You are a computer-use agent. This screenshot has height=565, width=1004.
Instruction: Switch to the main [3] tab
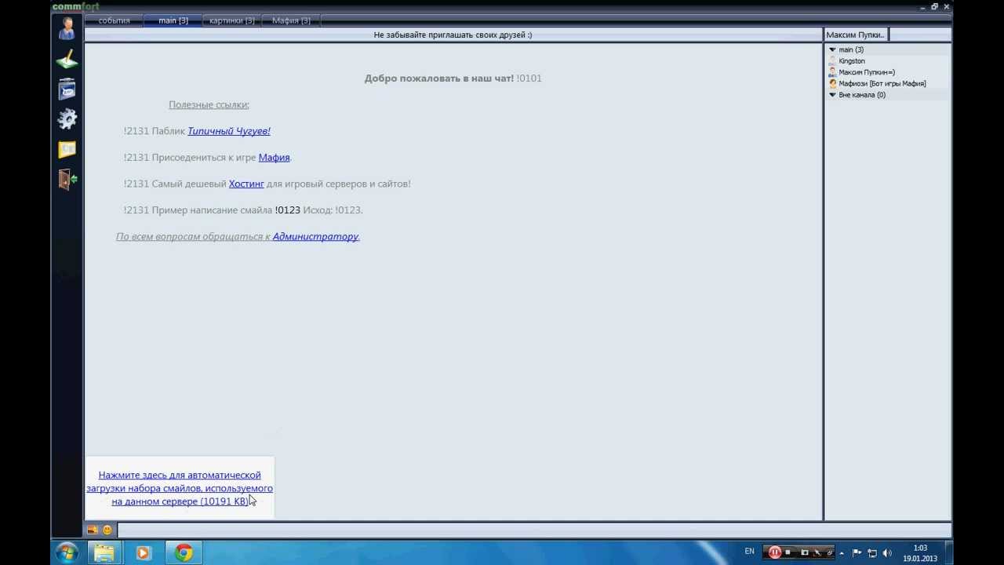(x=173, y=20)
